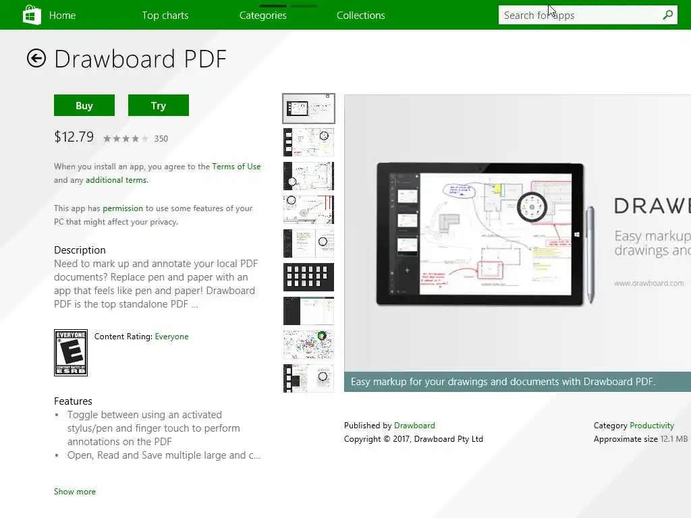Click the search magnifier icon
The width and height of the screenshot is (691, 518).
click(667, 15)
